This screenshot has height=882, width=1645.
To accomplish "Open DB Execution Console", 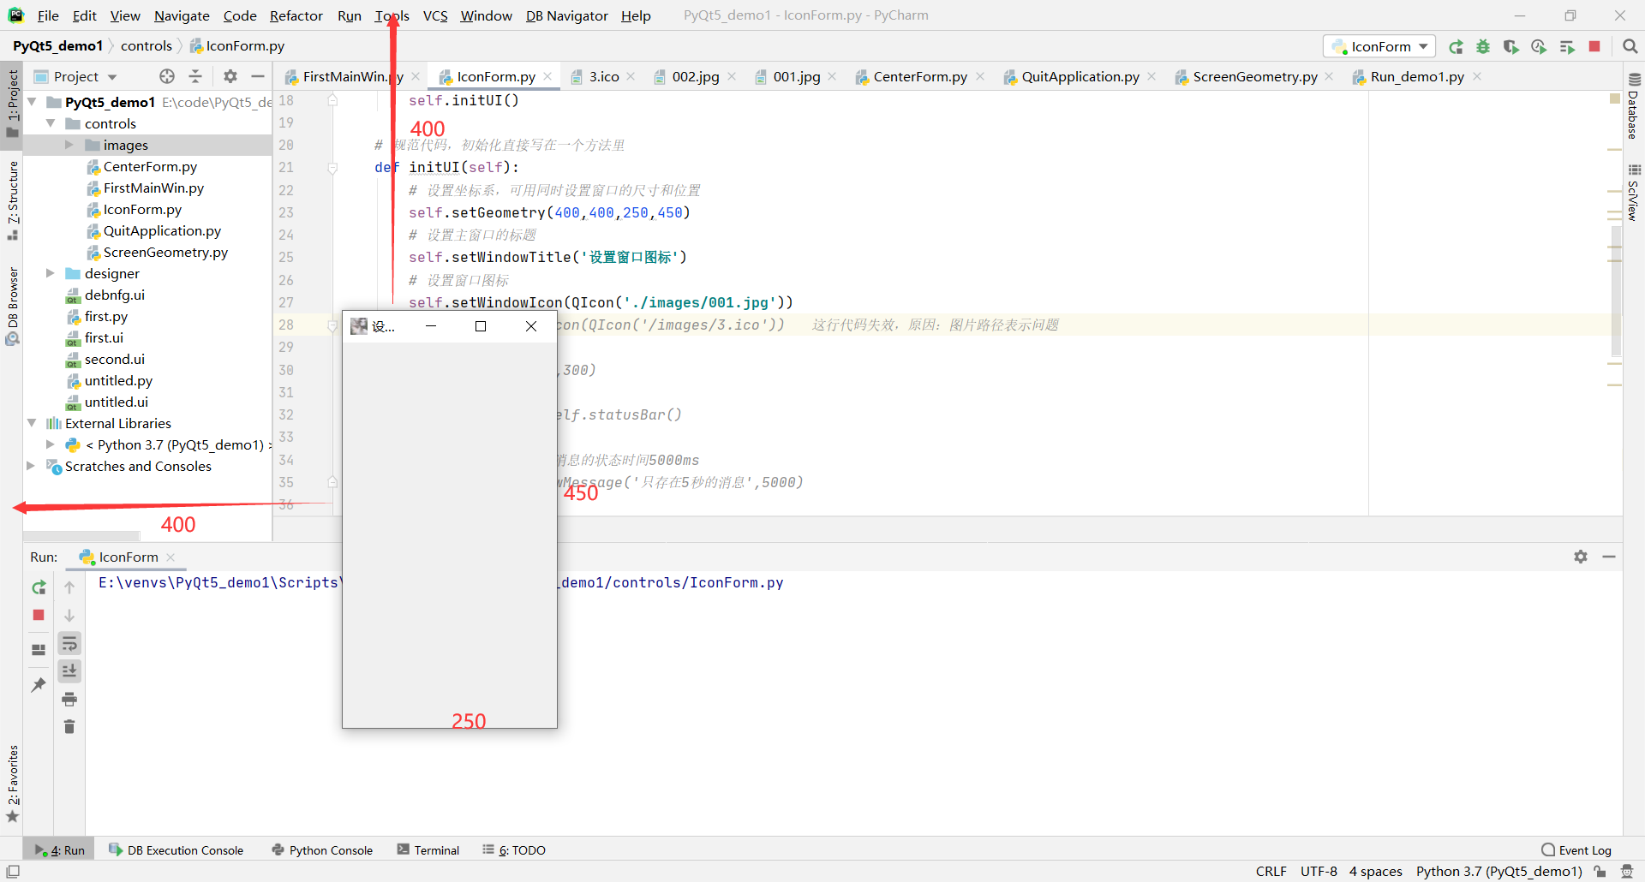I will tap(176, 849).
